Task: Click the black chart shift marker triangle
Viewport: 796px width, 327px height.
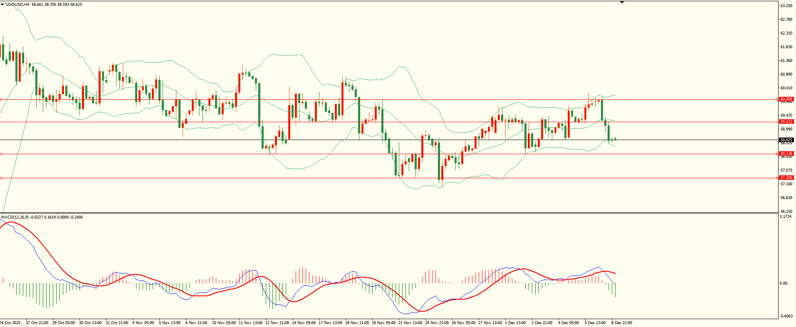Action: click(622, 2)
